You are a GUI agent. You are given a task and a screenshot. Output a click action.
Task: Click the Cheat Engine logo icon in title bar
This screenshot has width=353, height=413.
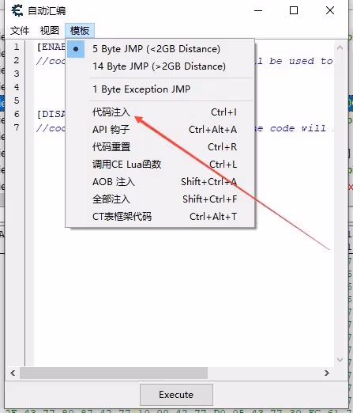17,10
